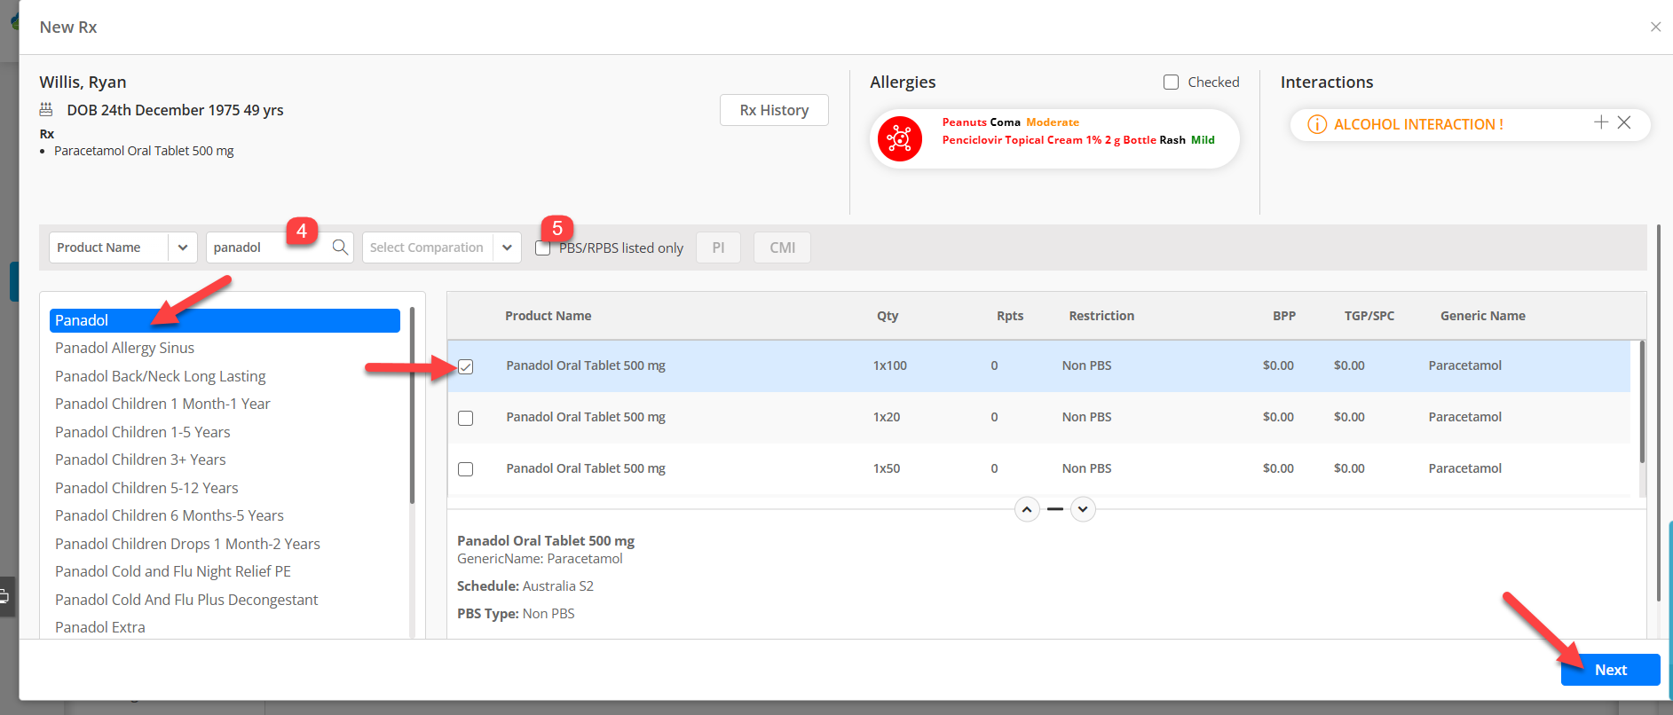This screenshot has width=1673, height=715.
Task: Click the Generic Name column header
Action: (1483, 316)
